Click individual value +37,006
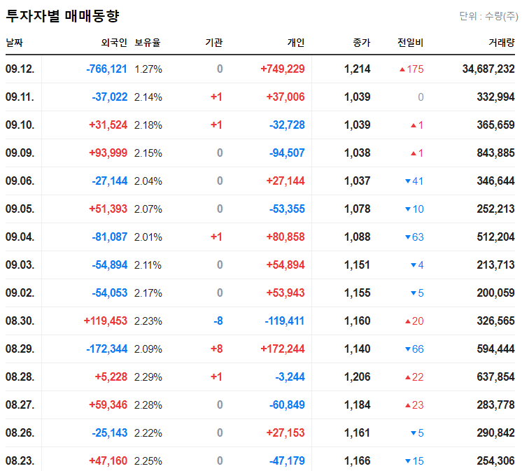Image resolution: width=522 pixels, height=471 pixels. tap(285, 97)
